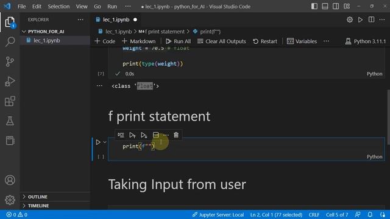The width and height of the screenshot is (390, 219).
Task: Open the Variables view button
Action: point(302,41)
